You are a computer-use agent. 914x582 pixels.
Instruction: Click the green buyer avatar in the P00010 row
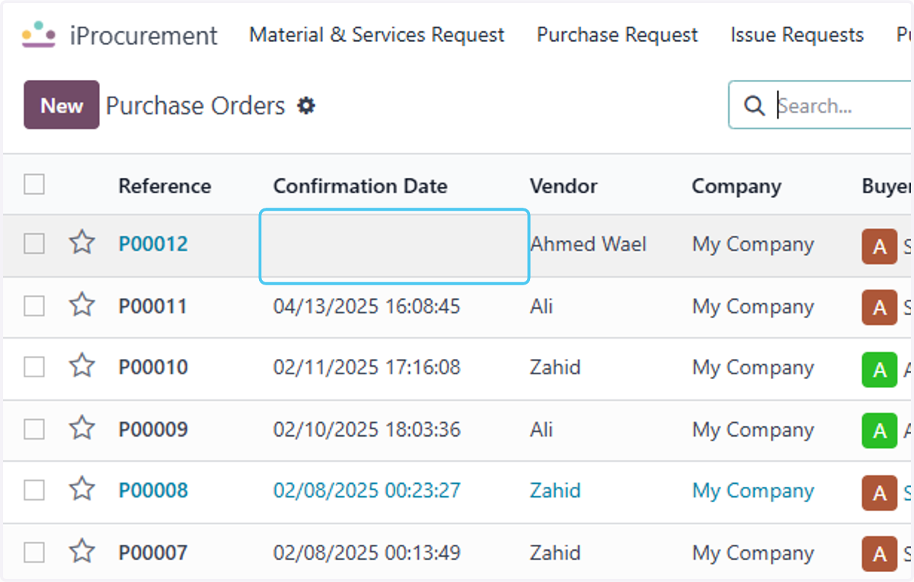coord(880,370)
